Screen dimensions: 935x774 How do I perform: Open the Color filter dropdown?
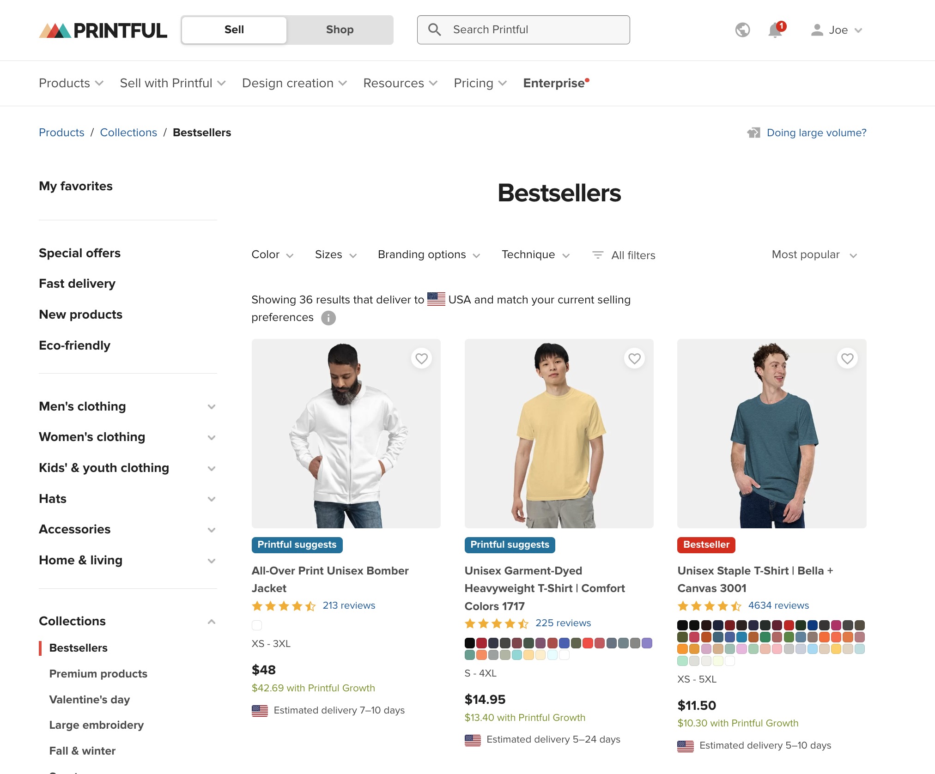point(272,254)
